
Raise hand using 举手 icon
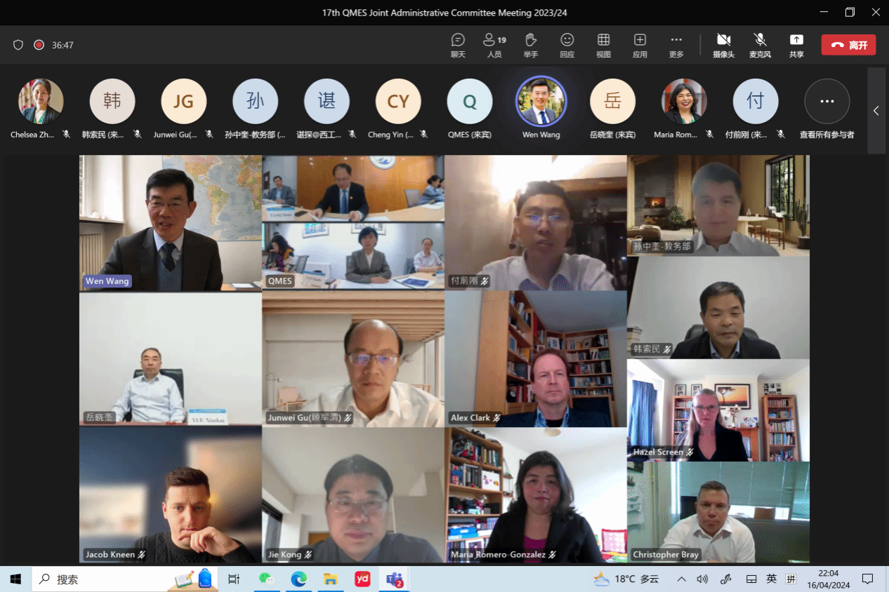531,45
